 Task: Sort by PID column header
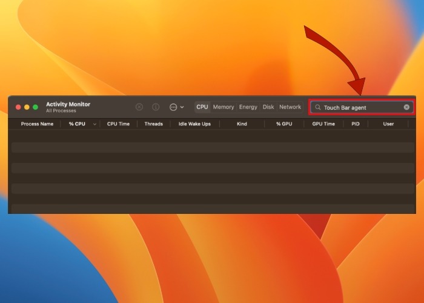pyautogui.click(x=356, y=124)
